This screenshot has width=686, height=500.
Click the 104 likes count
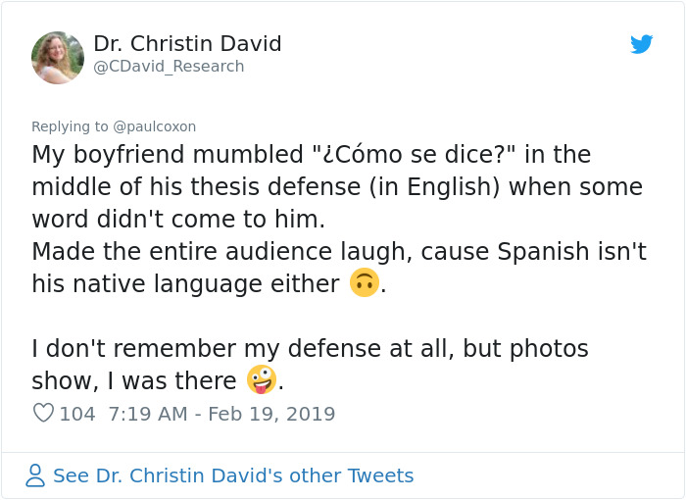tap(77, 414)
